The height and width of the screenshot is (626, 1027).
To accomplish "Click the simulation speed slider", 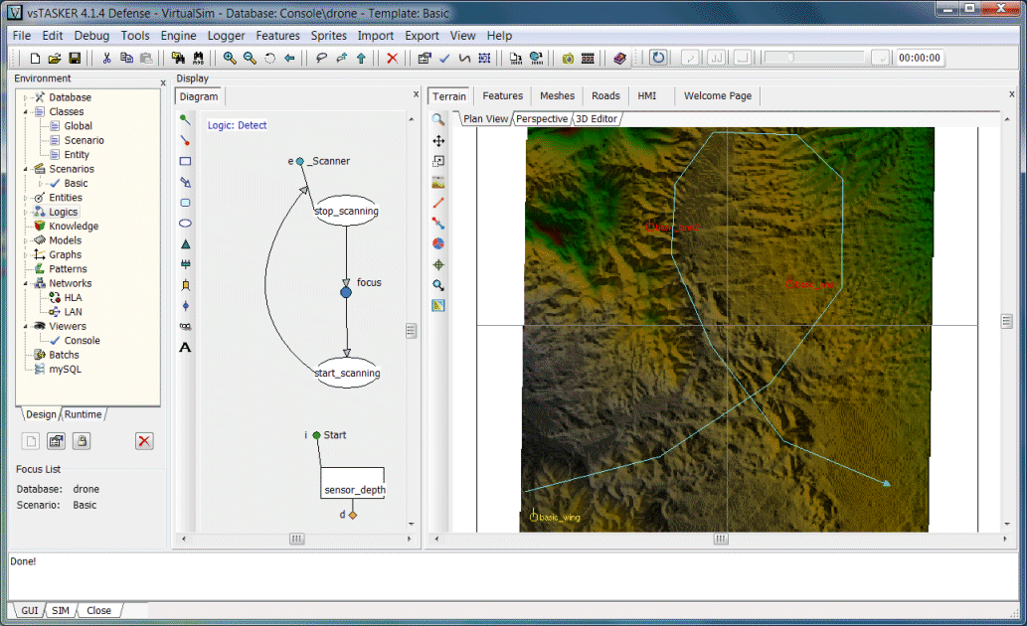I will pyautogui.click(x=814, y=58).
